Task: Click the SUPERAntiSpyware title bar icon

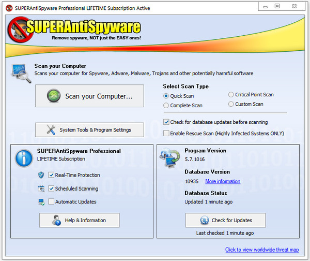Action: tap(9, 8)
